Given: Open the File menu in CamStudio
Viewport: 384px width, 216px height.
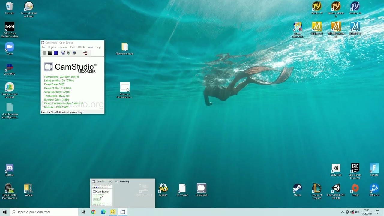Looking at the screenshot, I should (x=44, y=47).
